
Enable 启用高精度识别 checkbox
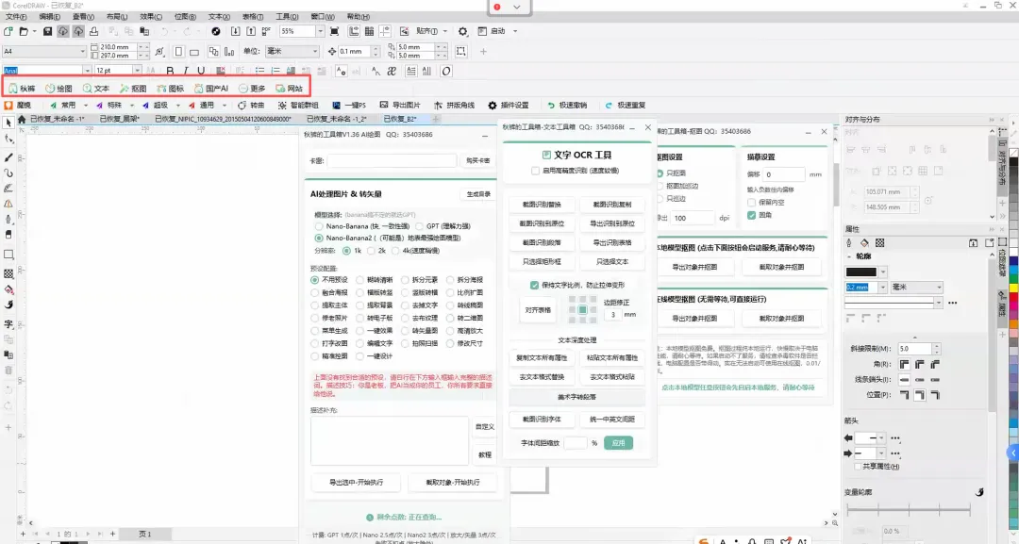[535, 171]
